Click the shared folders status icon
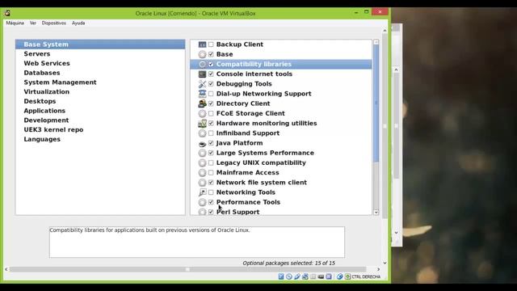Image resolution: width=517 pixels, height=291 pixels. 313,276
